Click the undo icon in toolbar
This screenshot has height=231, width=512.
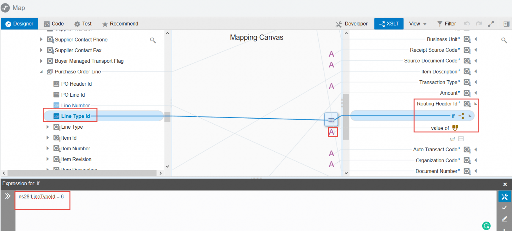click(x=467, y=24)
